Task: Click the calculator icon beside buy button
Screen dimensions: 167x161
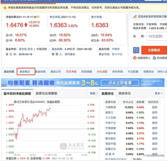Action: click(x=136, y=50)
